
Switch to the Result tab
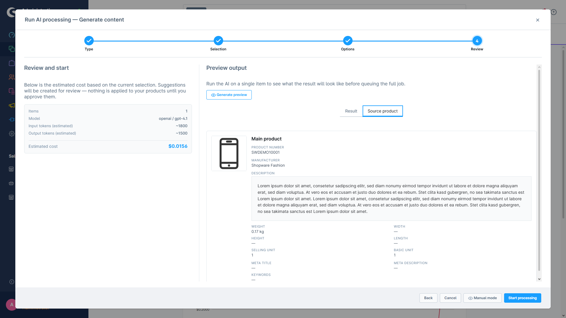(351, 111)
